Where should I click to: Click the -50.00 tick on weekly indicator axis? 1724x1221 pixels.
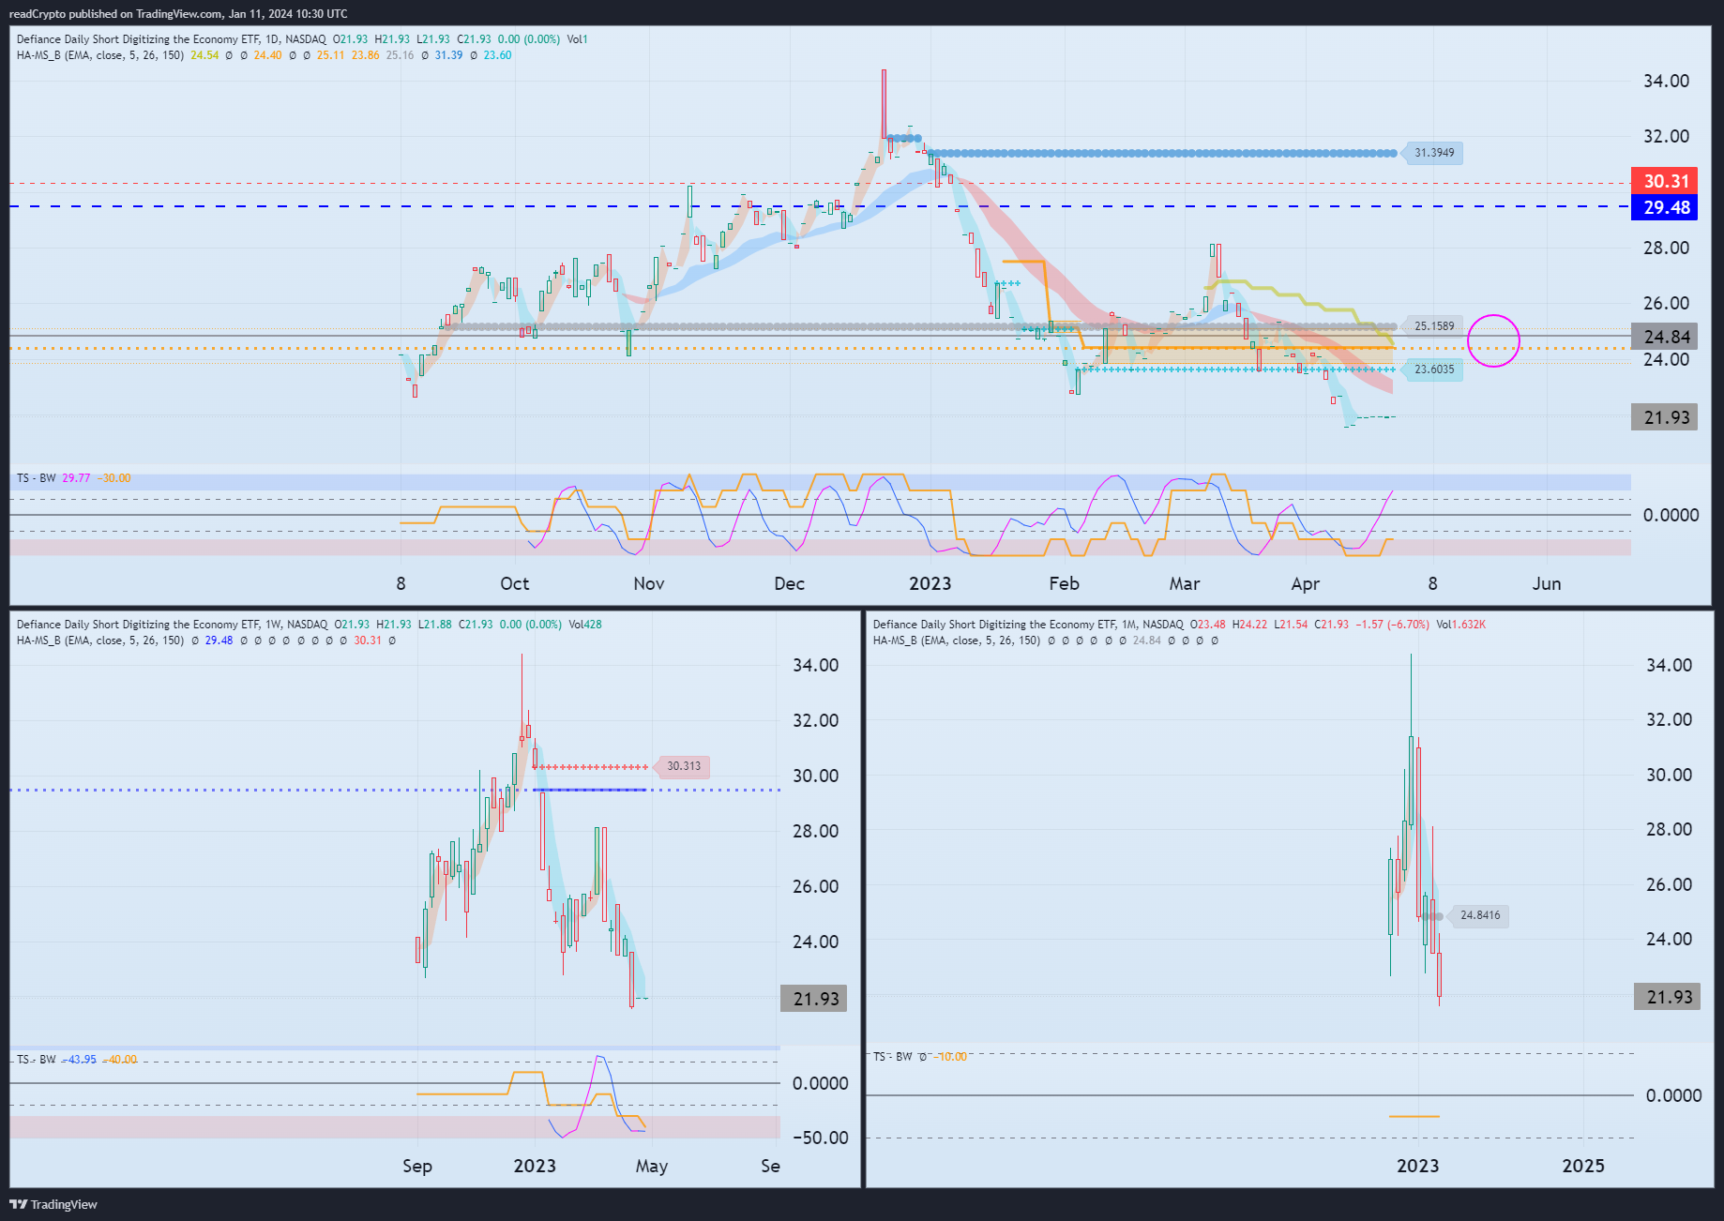tap(820, 1138)
